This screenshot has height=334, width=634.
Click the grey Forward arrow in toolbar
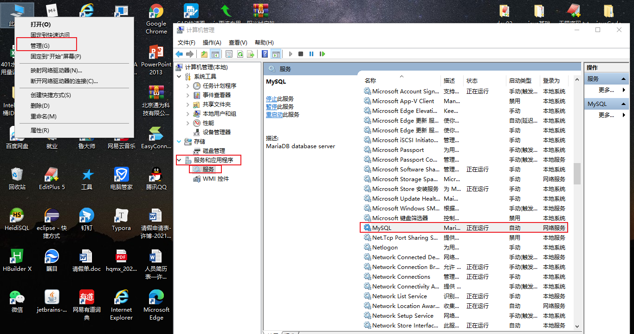[x=189, y=54]
